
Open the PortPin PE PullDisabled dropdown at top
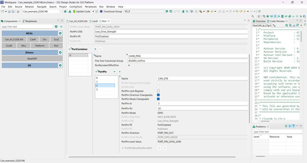point(171,37)
